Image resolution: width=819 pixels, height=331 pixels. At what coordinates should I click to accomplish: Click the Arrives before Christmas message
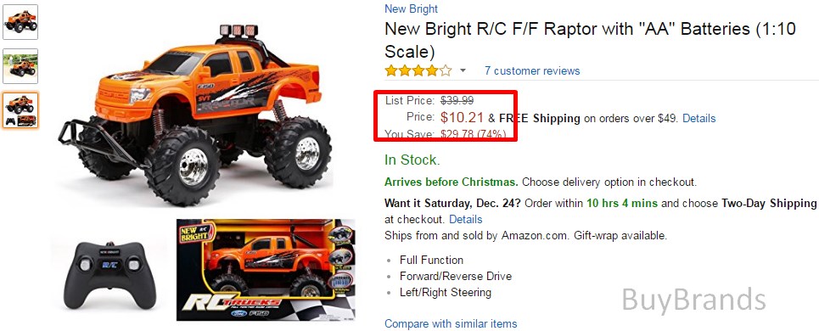click(452, 182)
